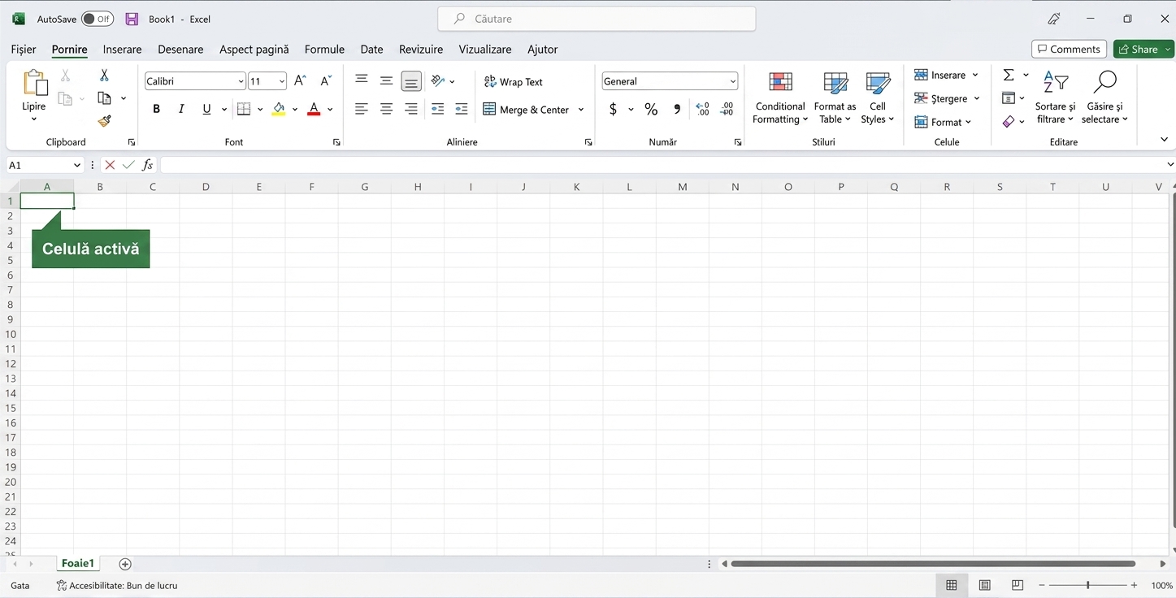Screen dimensions: 1176x598
Task: Click the Font Color red A
Action: (314, 109)
